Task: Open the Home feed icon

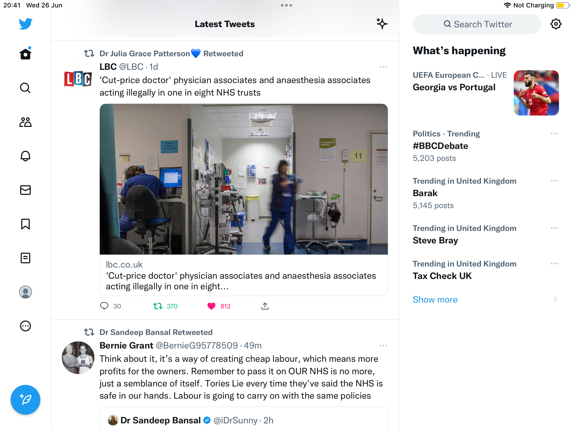Action: point(25,54)
